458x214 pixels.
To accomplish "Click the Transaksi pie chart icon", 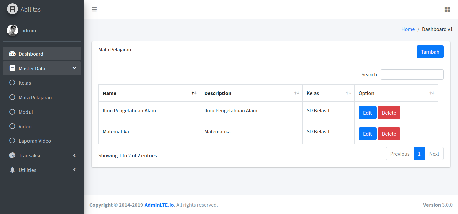I will (12, 155).
